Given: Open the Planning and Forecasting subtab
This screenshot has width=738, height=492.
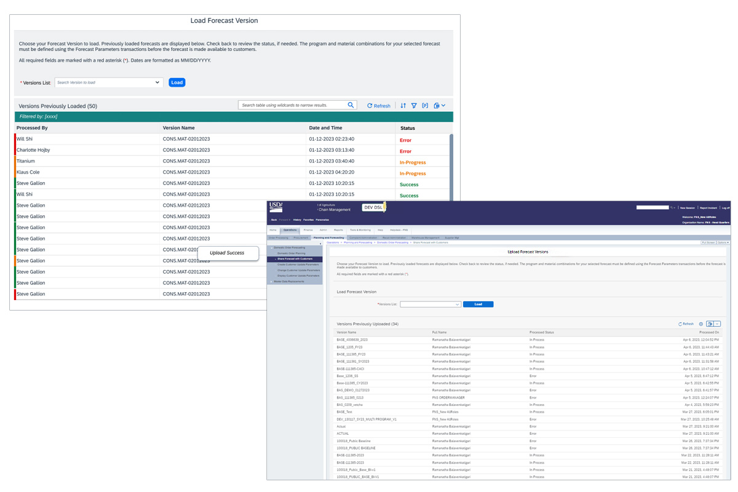Looking at the screenshot, I should click(328, 237).
